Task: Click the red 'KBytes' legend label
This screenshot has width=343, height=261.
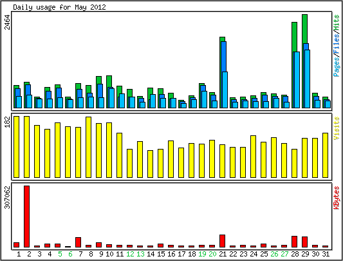Action: coord(337,198)
